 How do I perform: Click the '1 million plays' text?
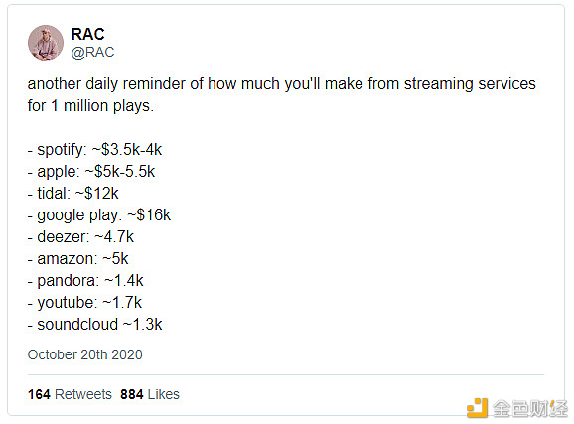(100, 106)
